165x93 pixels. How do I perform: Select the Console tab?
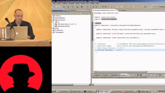pyautogui.click(x=123, y=75)
